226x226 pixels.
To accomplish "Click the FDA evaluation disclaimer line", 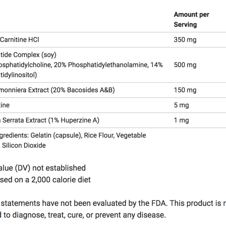I will [x=113, y=203].
